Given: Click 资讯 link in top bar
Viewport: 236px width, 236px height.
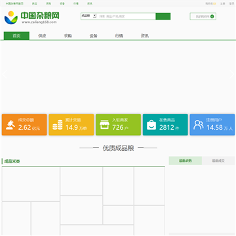Looking at the screenshot, I should 90,3.
